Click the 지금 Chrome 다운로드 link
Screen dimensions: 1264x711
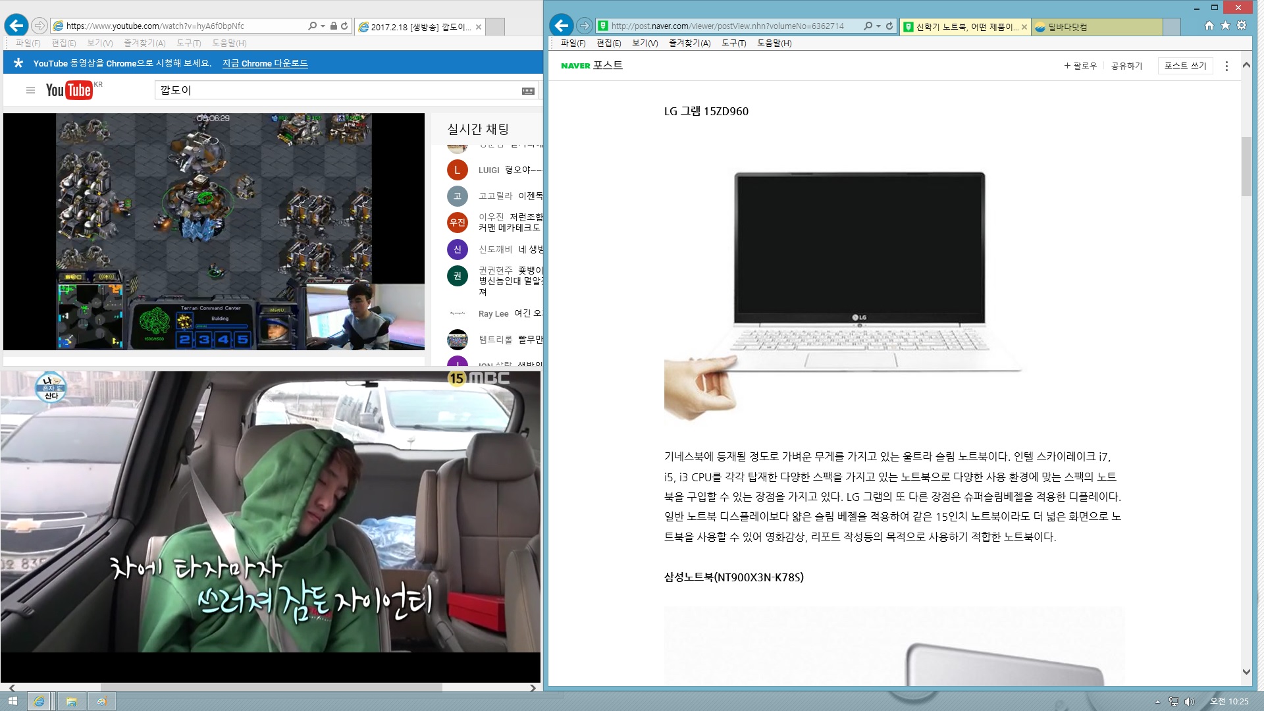(x=265, y=63)
